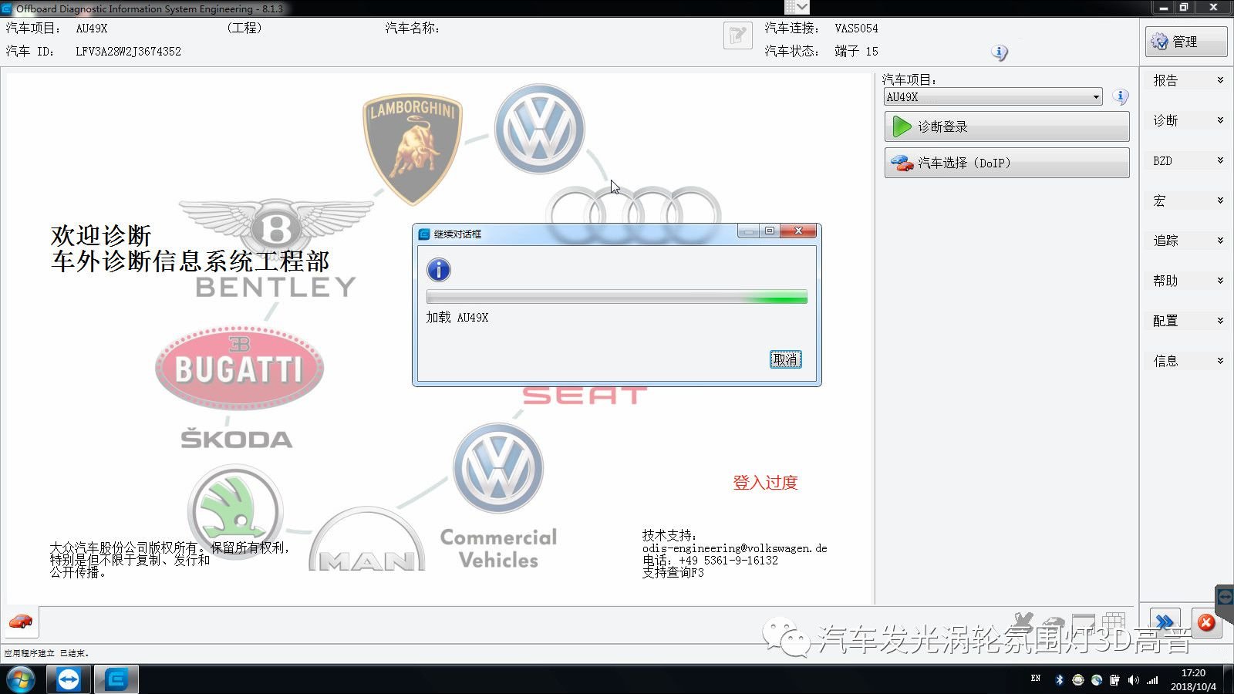The image size is (1234, 694).
Task: Click the 汽车选择 (DoIP) button
Action: [1006, 163]
